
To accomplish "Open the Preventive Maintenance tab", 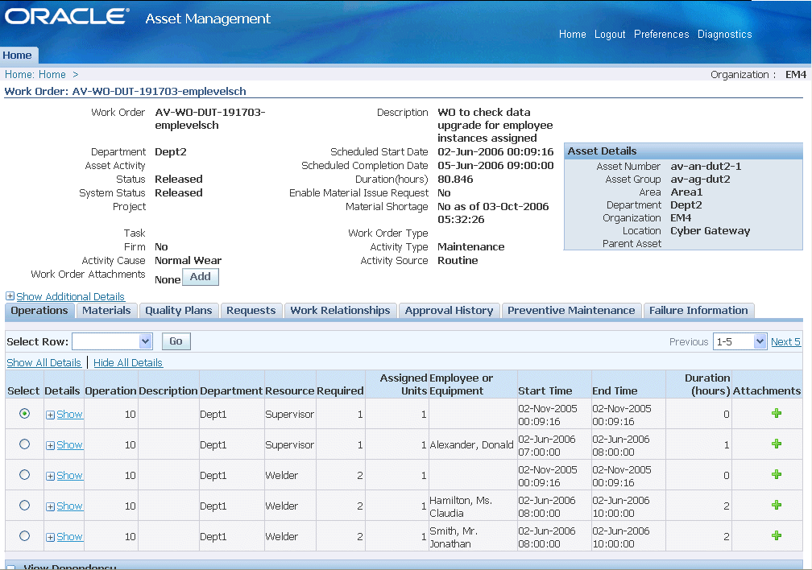I will 571,311.
